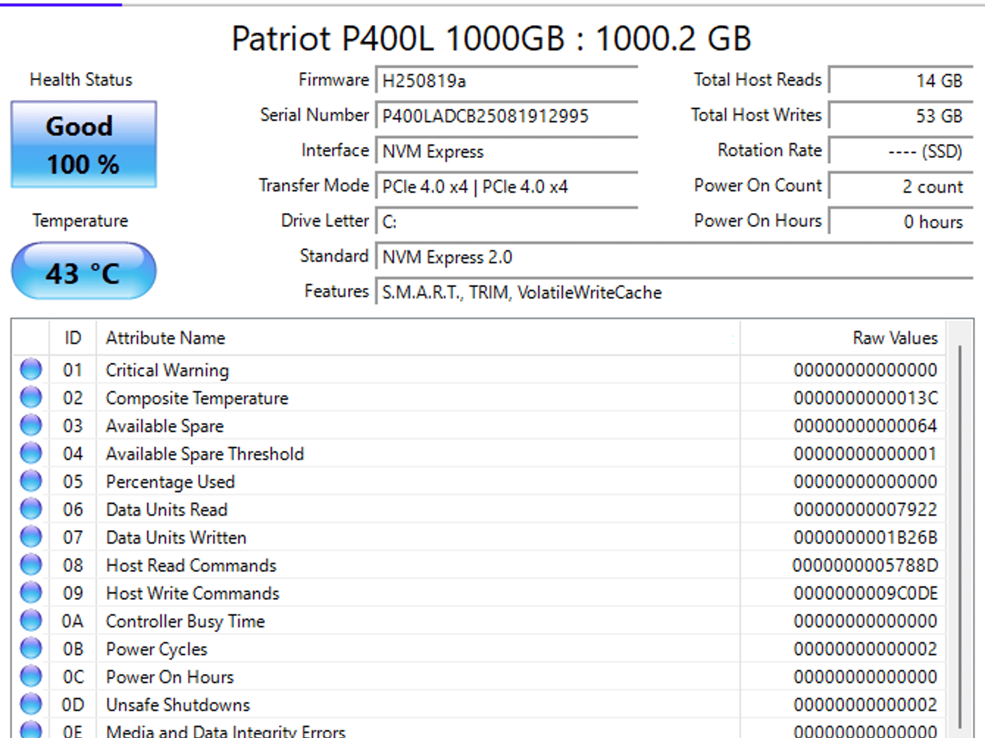Click raw value 0000000000064
Viewport: 985px width, 738px height.
[x=865, y=426]
